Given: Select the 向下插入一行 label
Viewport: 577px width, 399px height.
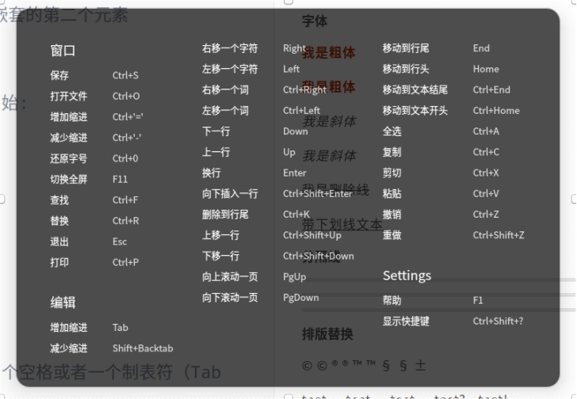Looking at the screenshot, I should (x=230, y=194).
